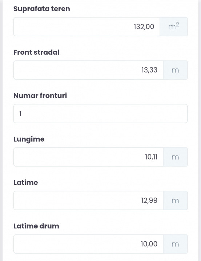
Task: Click the value 1 in Numar fronturi
Action: click(x=20, y=113)
